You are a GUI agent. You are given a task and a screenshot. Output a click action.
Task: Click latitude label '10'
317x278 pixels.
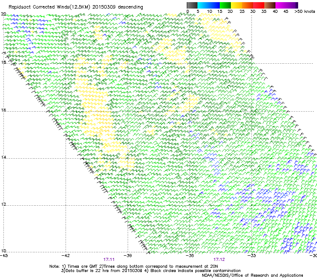coord(3,251)
